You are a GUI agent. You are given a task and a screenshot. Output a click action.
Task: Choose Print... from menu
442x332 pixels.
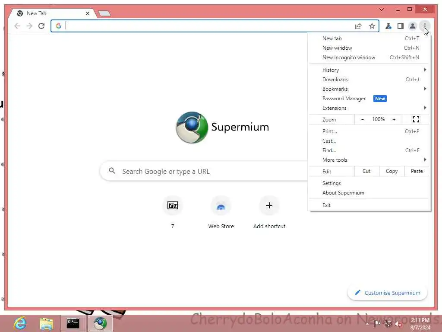coord(369,131)
